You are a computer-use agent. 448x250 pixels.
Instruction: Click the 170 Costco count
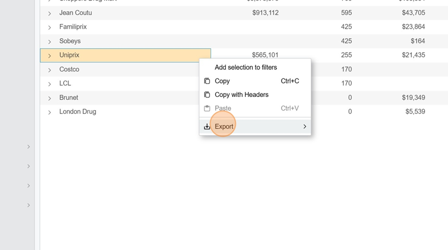[346, 70]
